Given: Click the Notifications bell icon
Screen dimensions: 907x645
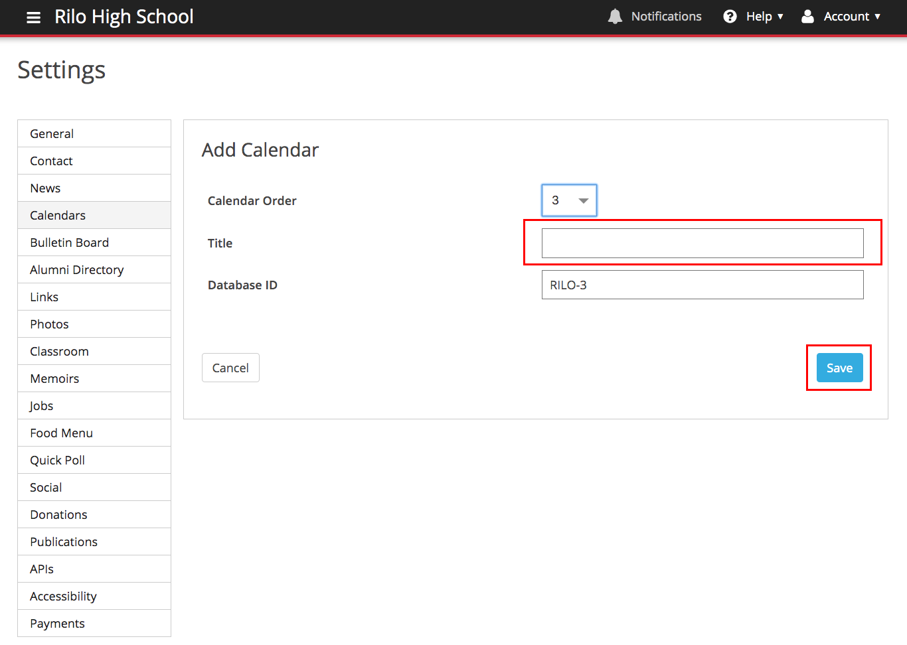Looking at the screenshot, I should pos(615,17).
